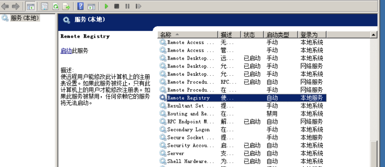Screen dimensions: 385x167
Task: Toggle the show/hide console tree button
Action: pos(31,6)
